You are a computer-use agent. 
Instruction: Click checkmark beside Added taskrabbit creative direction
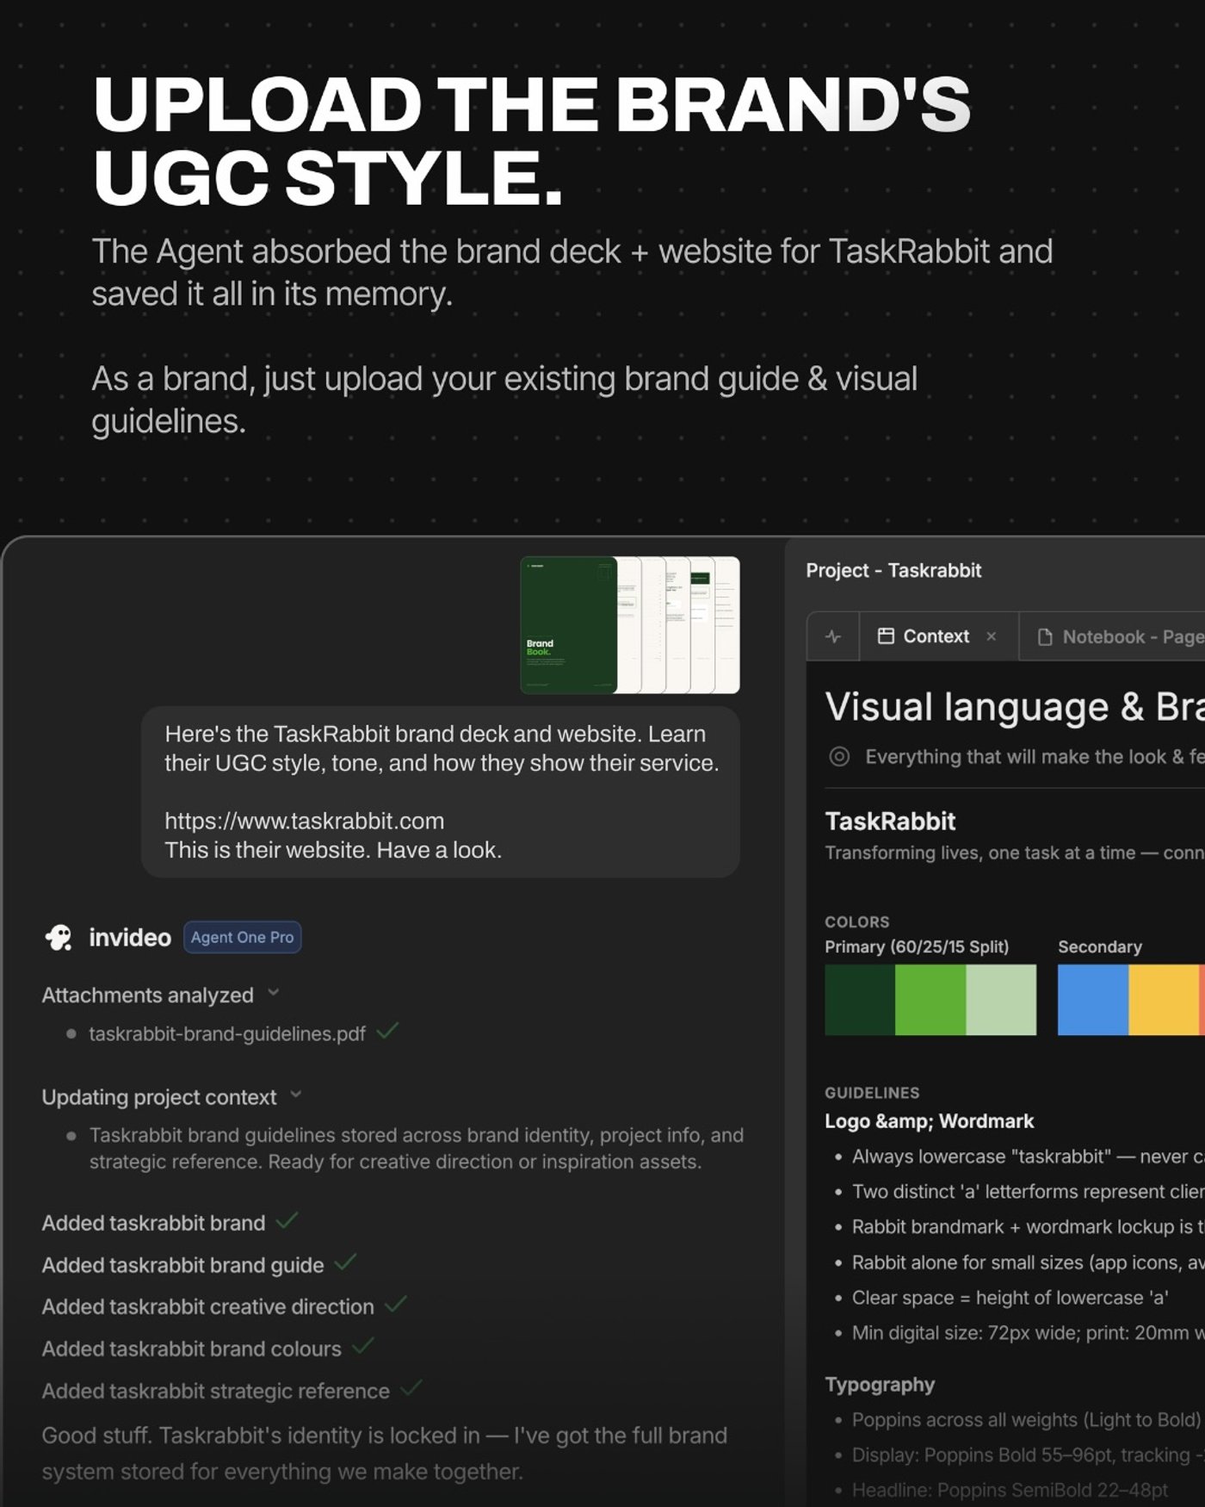(x=396, y=1304)
